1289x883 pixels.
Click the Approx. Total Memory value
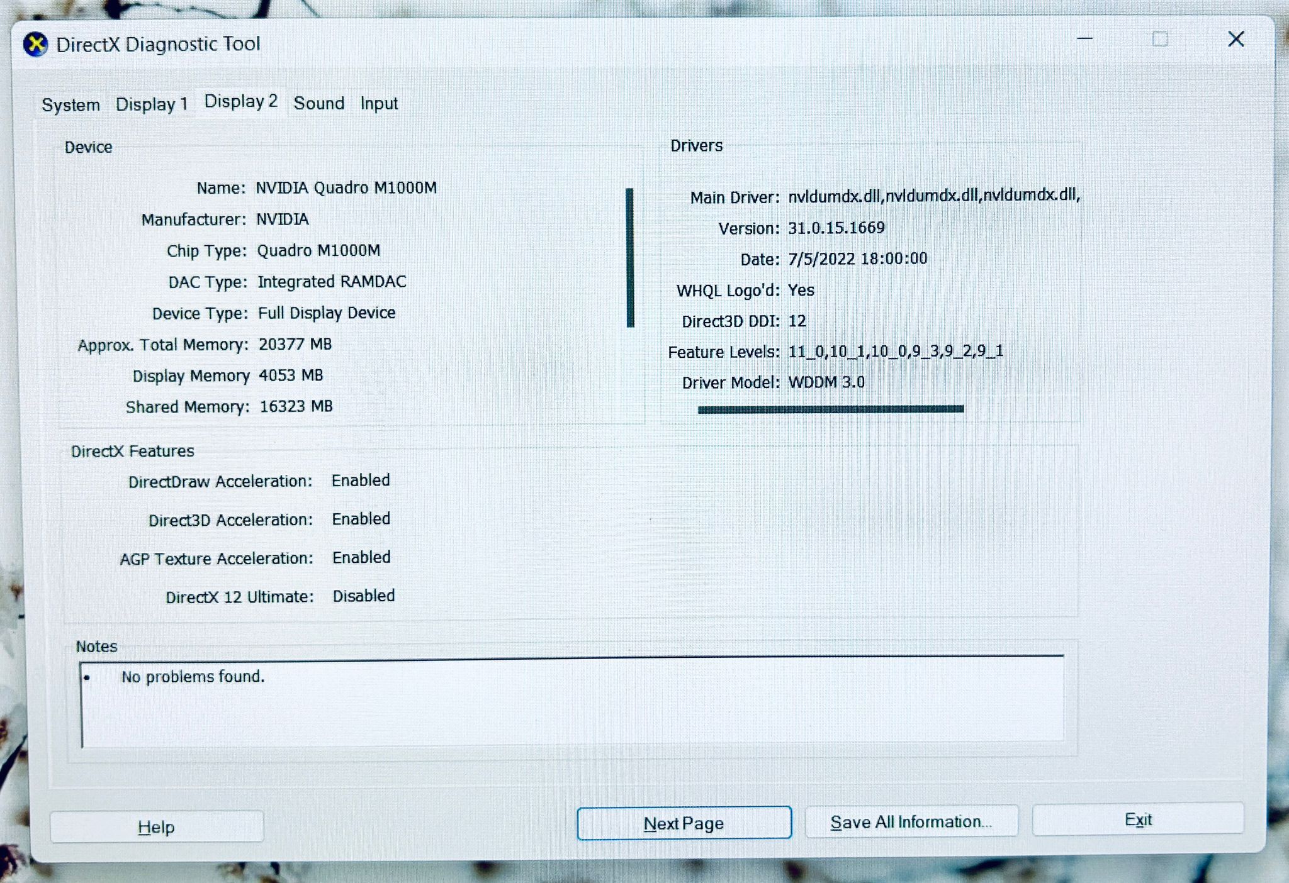tap(295, 344)
